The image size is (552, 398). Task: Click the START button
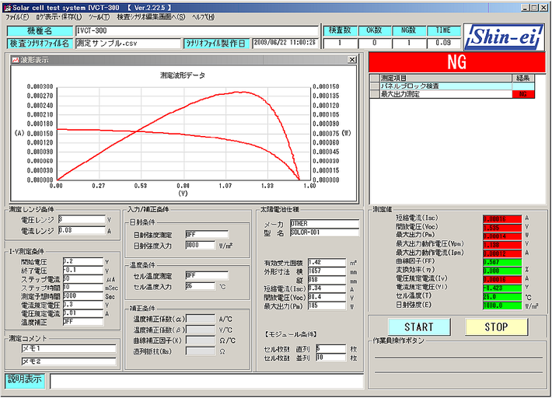(x=419, y=327)
